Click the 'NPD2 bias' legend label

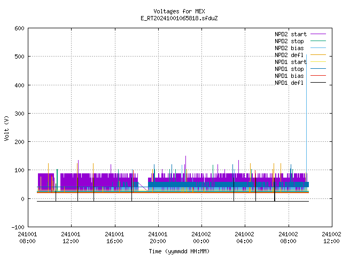pos(289,48)
